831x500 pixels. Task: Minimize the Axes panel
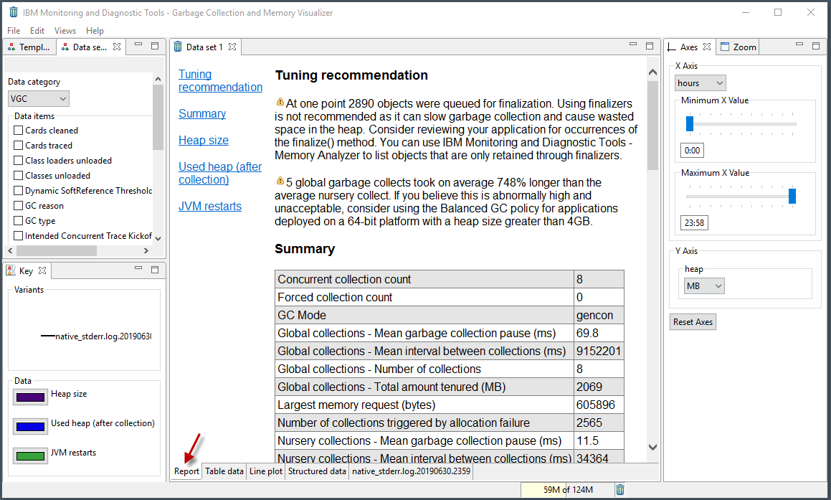(x=799, y=44)
